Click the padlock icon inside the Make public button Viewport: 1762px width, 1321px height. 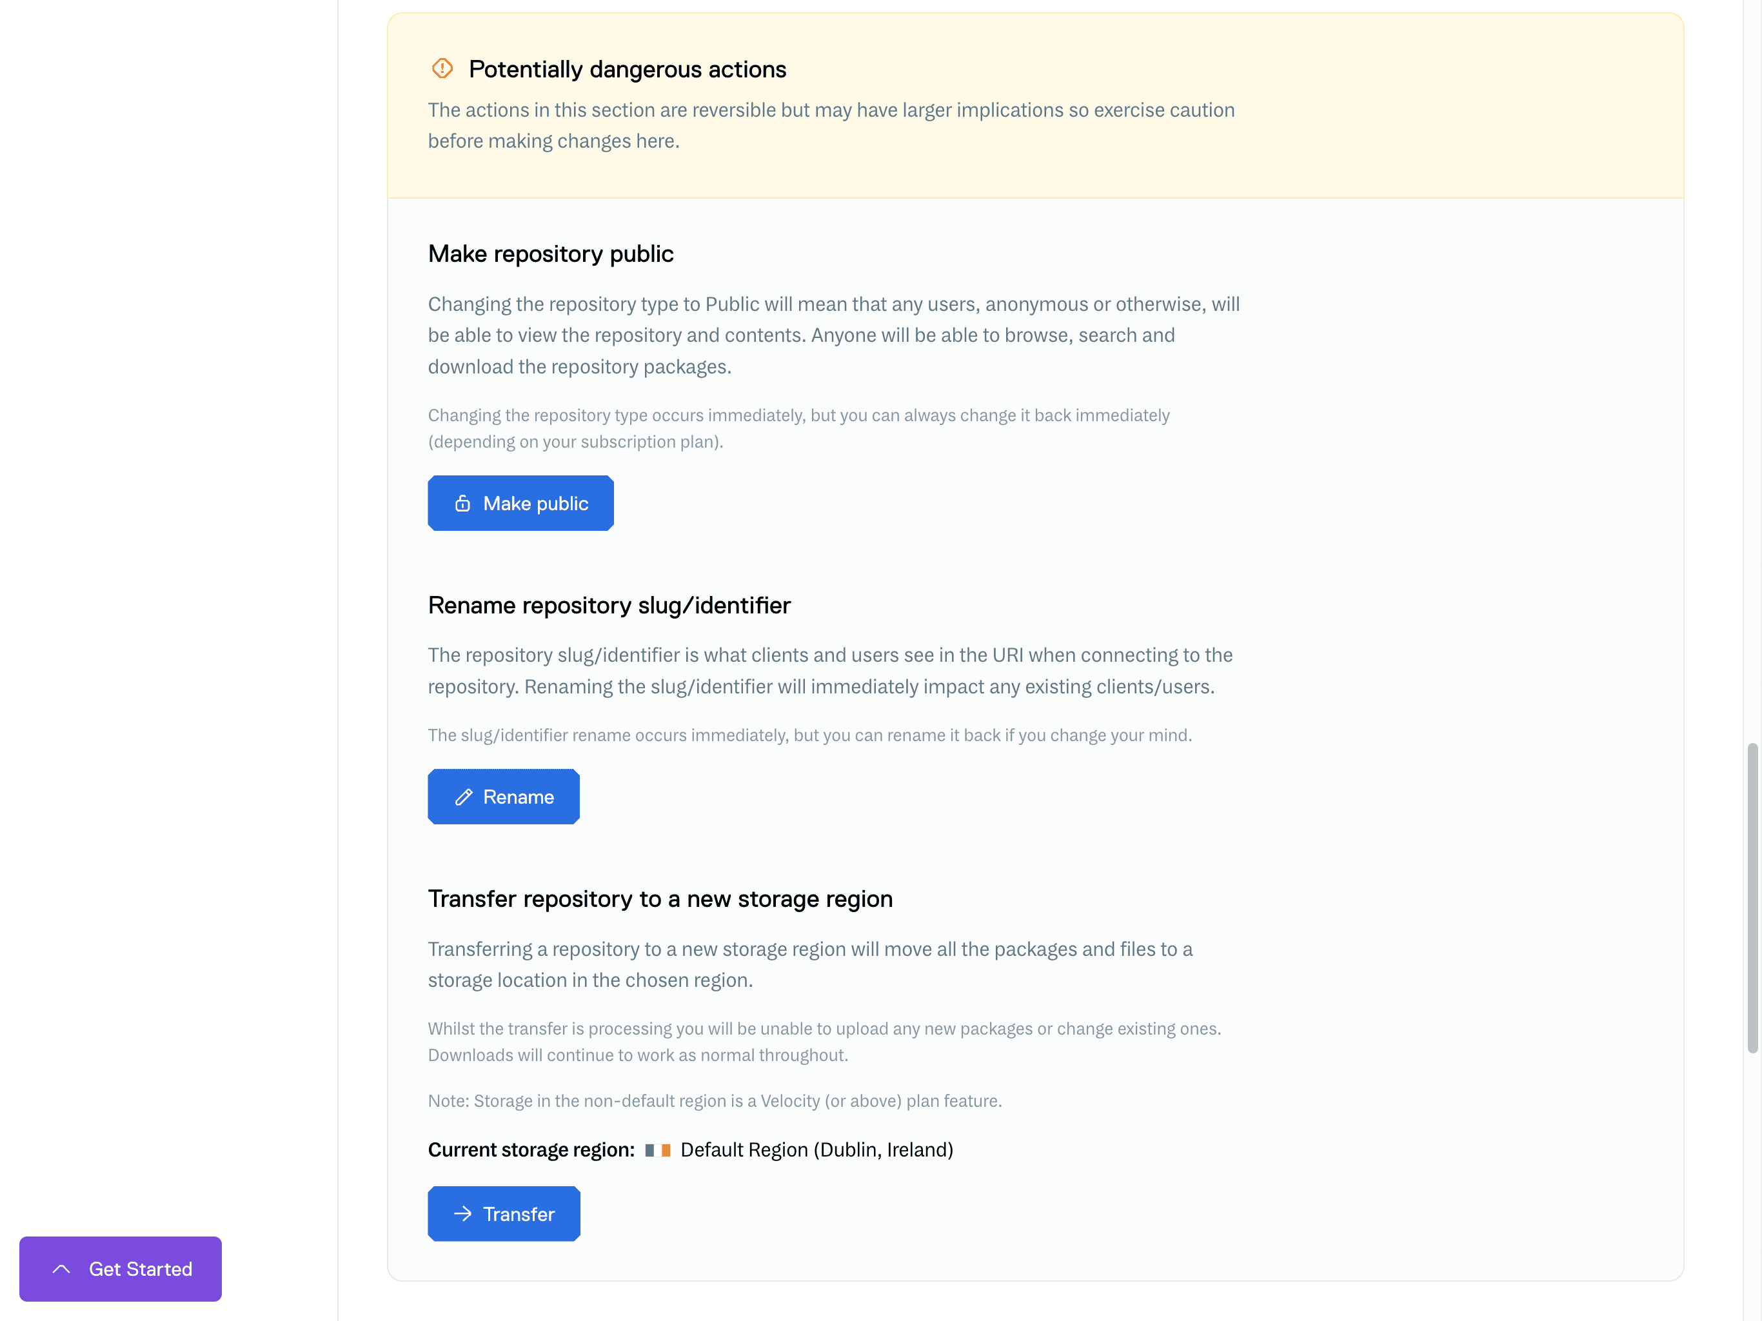click(463, 502)
